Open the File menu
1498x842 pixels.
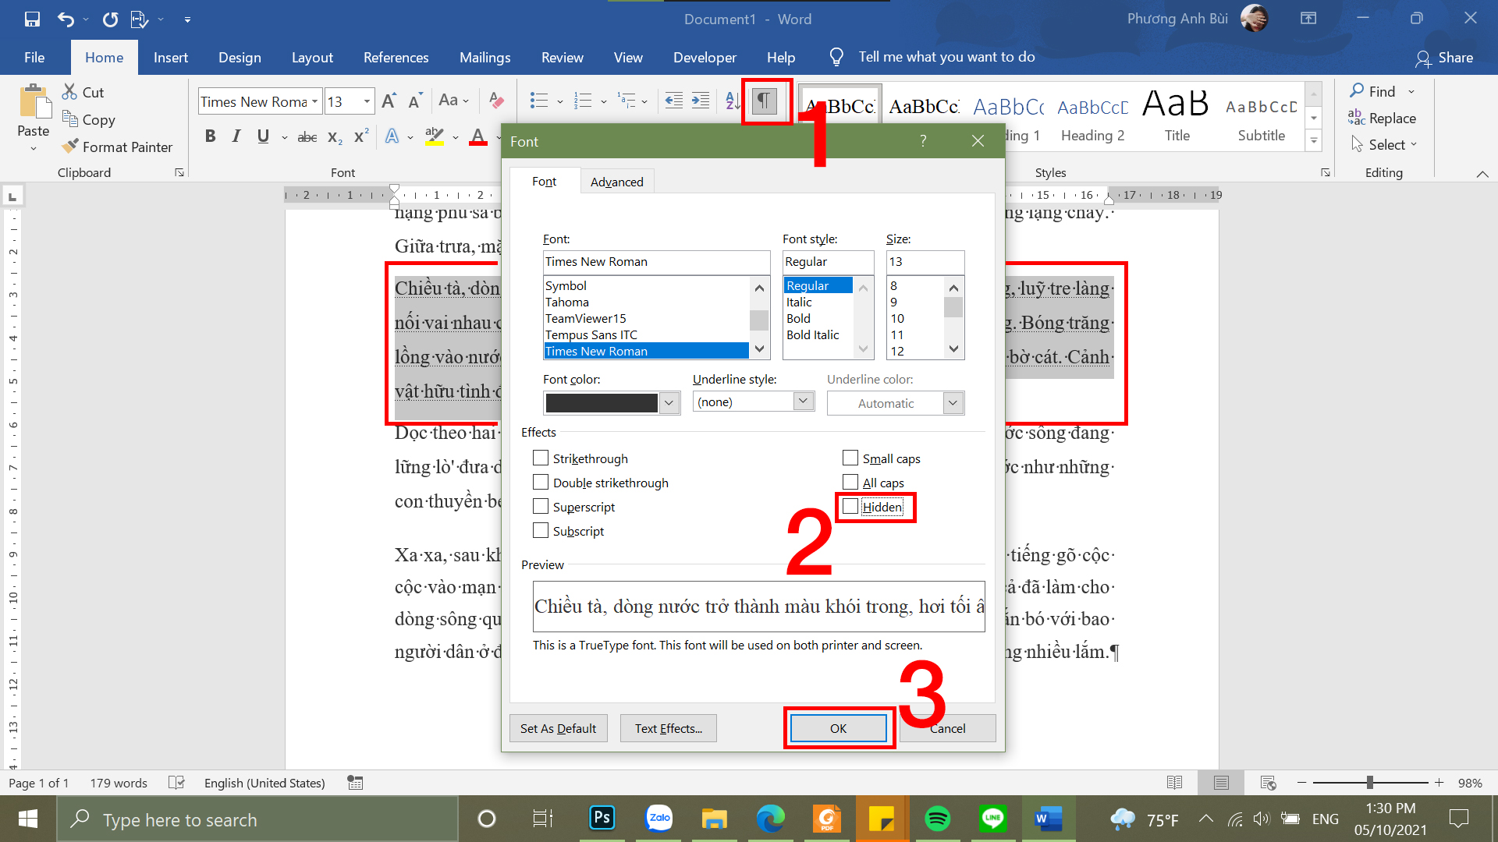[x=34, y=58]
